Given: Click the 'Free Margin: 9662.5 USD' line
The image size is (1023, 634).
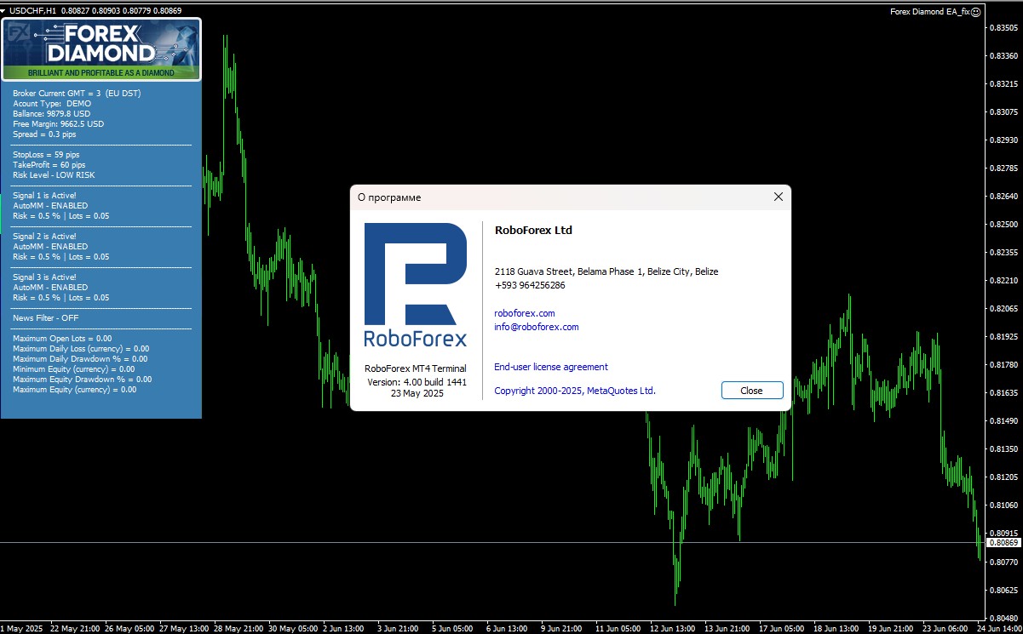Looking at the screenshot, I should click(x=59, y=123).
